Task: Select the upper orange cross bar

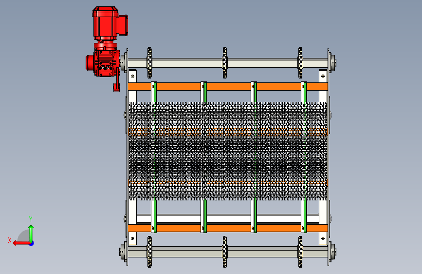Action: pos(228,87)
